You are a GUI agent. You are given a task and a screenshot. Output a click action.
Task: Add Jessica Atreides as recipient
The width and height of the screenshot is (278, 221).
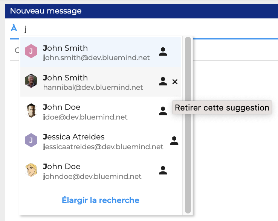tap(103, 142)
